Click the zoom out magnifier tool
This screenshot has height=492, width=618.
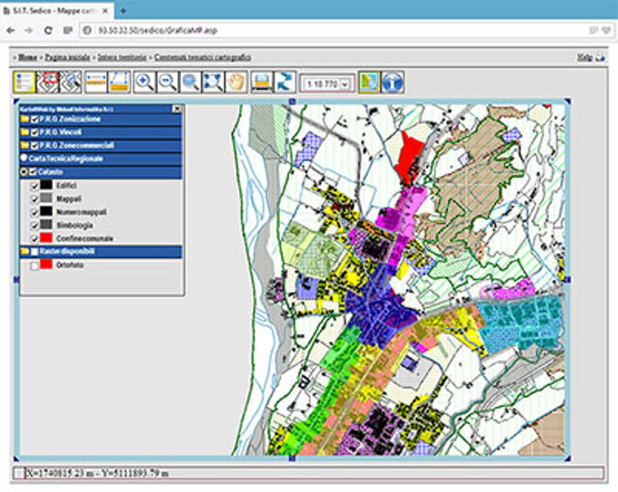(x=167, y=82)
